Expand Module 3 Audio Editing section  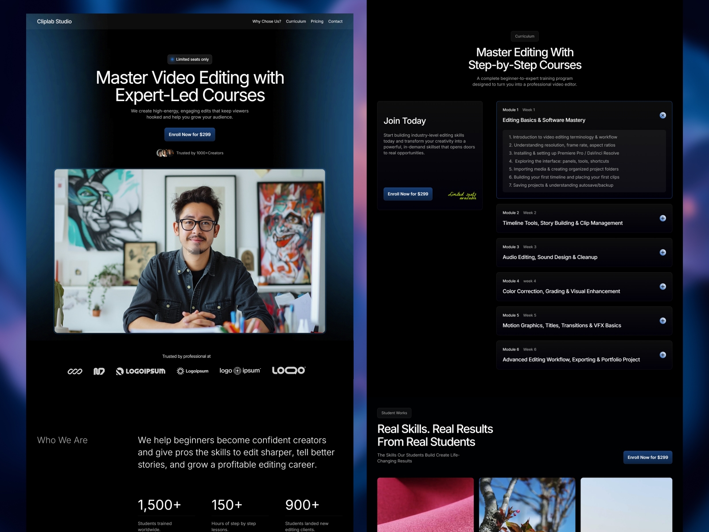tap(662, 252)
